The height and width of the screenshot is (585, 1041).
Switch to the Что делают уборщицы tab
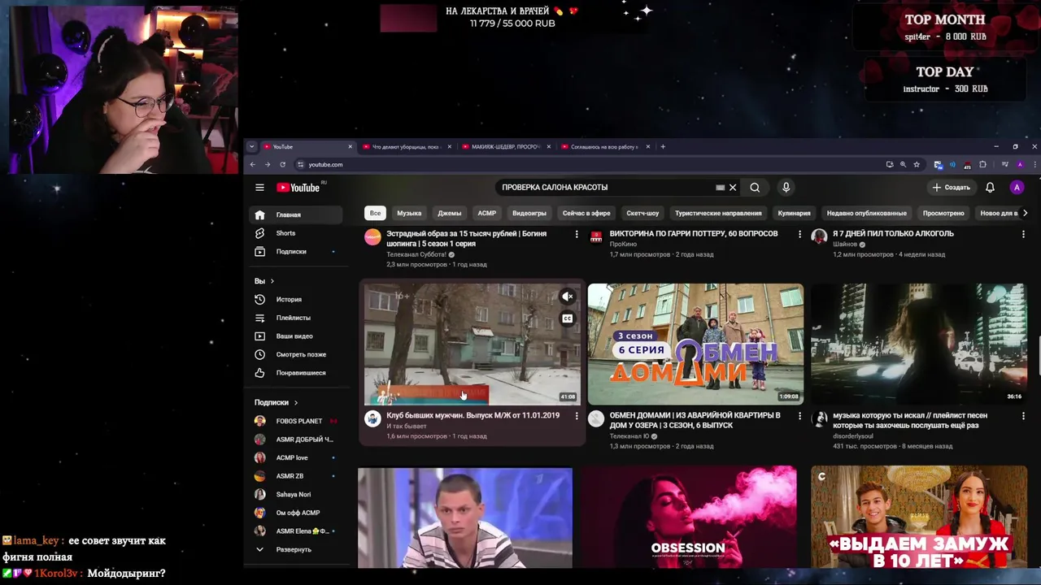(x=406, y=147)
